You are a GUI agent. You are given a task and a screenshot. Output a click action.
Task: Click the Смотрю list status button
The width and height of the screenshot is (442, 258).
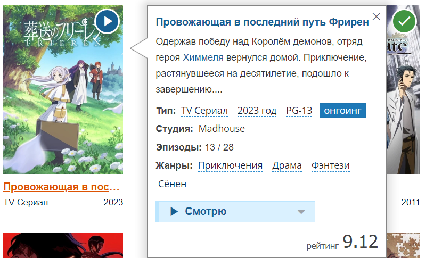[x=235, y=212]
